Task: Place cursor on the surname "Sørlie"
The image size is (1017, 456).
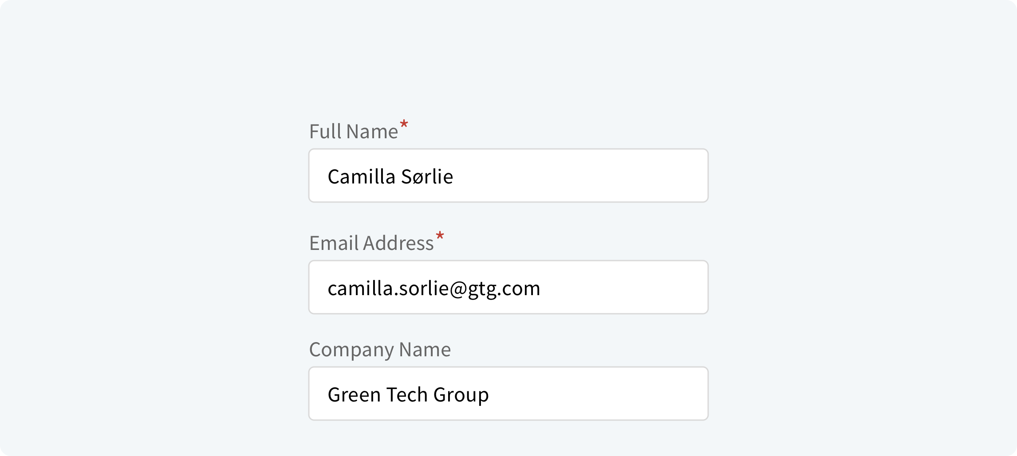Action: coord(427,176)
